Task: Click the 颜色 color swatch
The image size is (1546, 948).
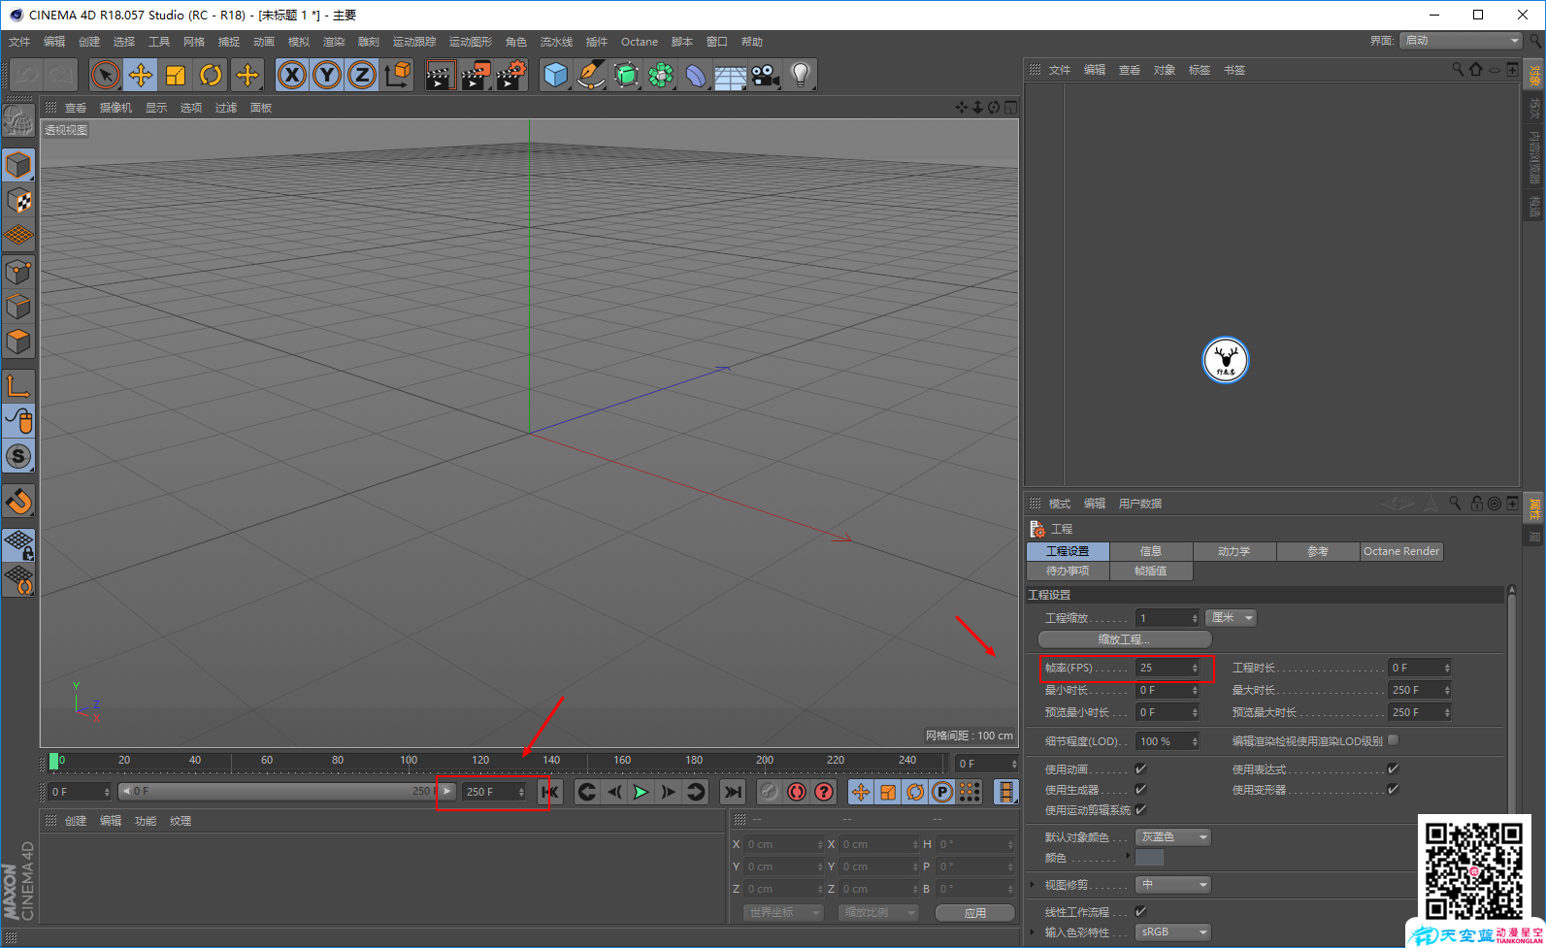Action: tap(1149, 858)
